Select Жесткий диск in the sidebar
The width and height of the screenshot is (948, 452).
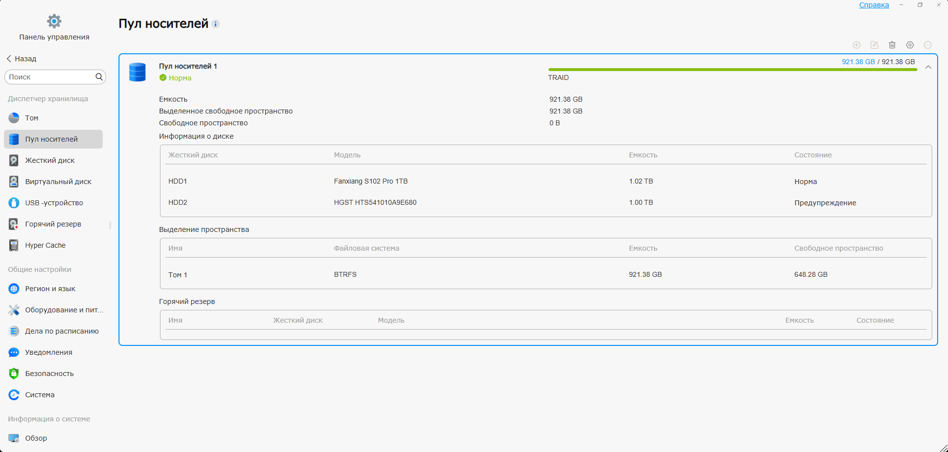click(x=49, y=160)
